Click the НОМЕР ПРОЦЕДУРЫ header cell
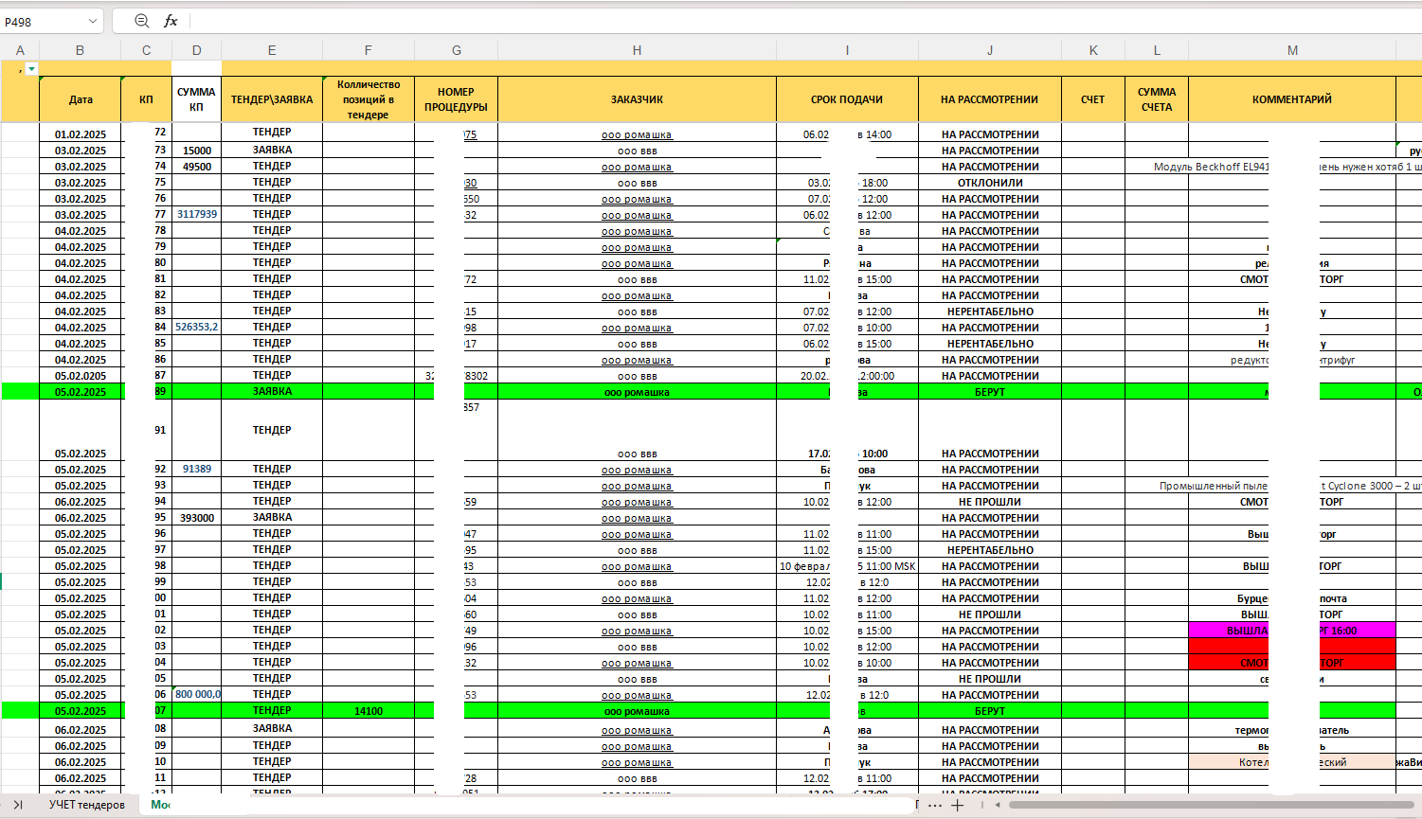The height and width of the screenshot is (819, 1422). 456,99
